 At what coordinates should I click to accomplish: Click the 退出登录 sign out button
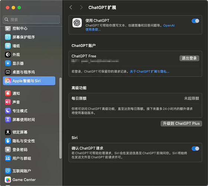[x=189, y=58]
